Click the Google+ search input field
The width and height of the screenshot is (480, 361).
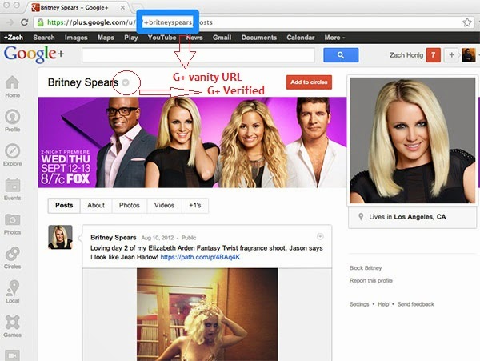point(198,55)
